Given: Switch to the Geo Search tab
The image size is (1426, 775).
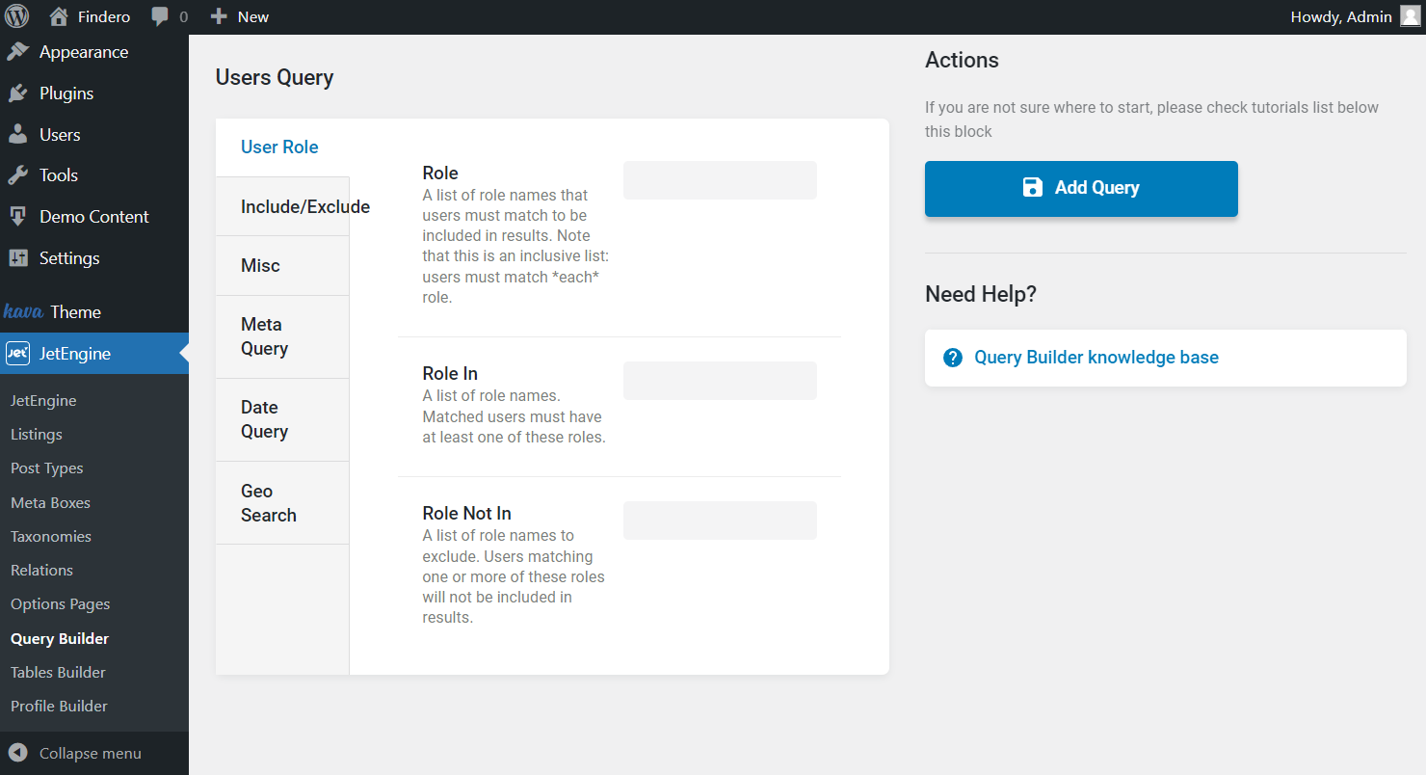Looking at the screenshot, I should click(x=282, y=503).
